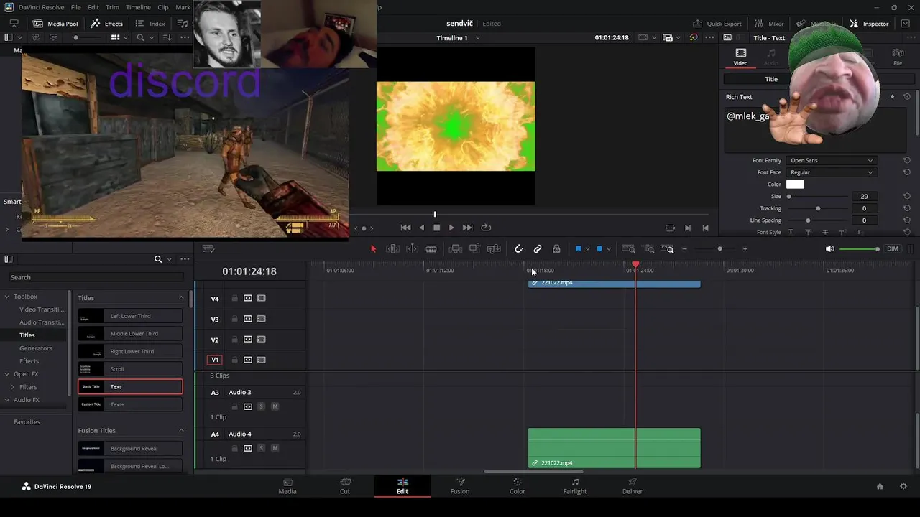Viewport: 920px width, 517px height.
Task: Mute audio with the speaker icon
Action: coord(829,249)
